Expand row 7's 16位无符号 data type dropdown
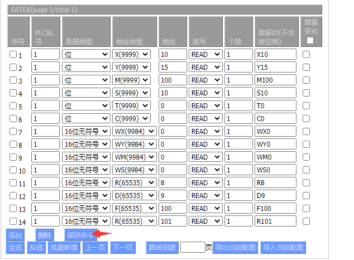The height and width of the screenshot is (260, 354). tap(86, 132)
